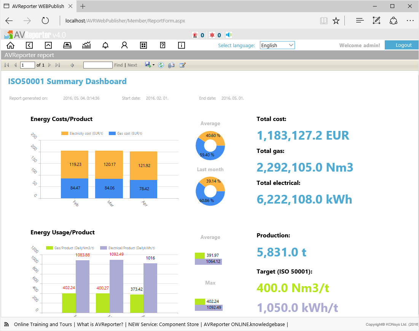This screenshot has height=331, width=419.
Task: Toggle the sound speaker alert icon
Action: 229,35
